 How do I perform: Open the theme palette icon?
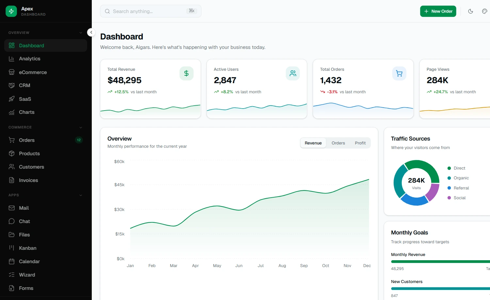click(485, 11)
